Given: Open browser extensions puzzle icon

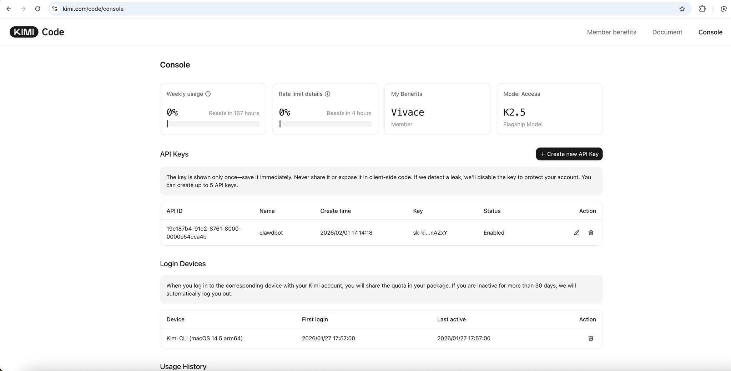Looking at the screenshot, I should coord(702,9).
